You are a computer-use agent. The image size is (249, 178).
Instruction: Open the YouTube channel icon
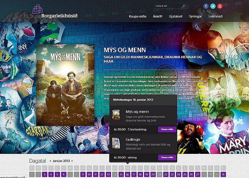220,6
